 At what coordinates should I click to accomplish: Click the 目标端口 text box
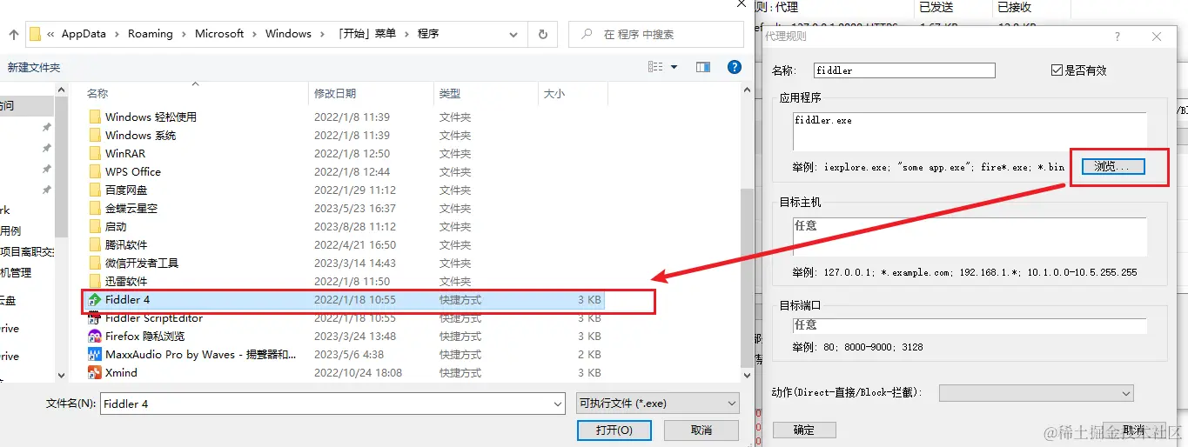(x=970, y=325)
